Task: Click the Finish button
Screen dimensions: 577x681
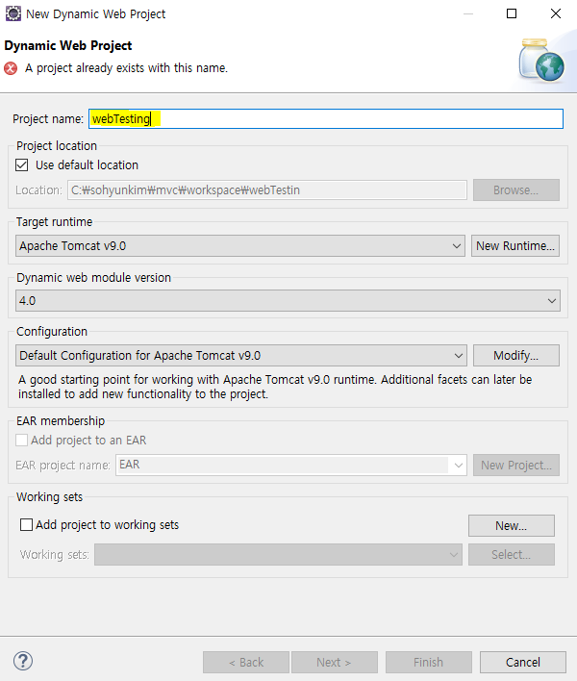Action: pos(429,662)
